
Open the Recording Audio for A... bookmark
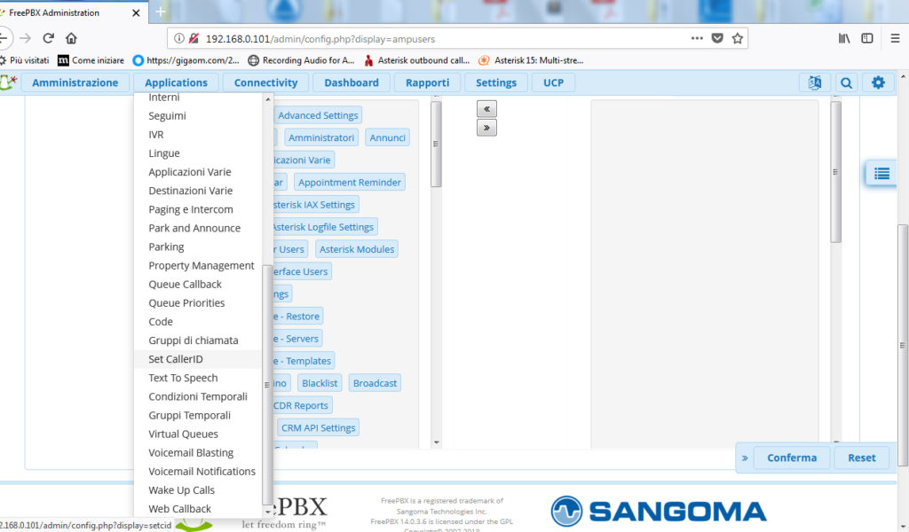click(301, 60)
